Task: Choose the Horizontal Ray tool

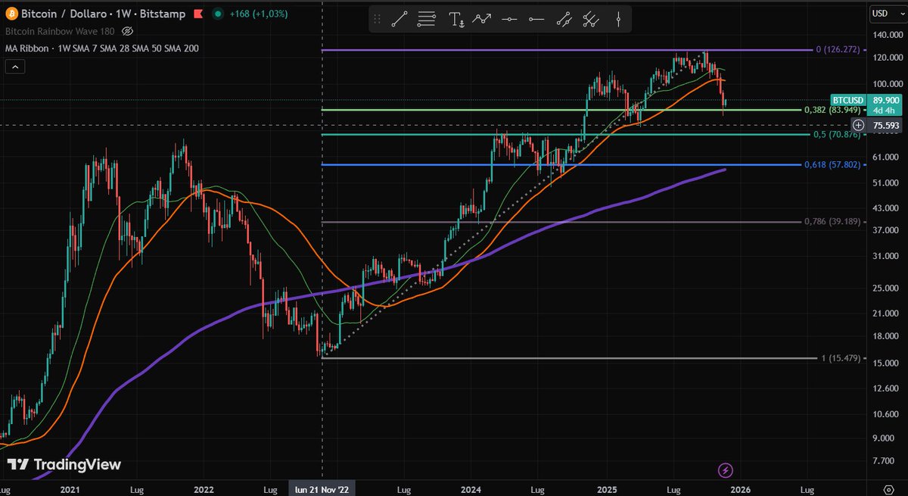Action: point(536,19)
